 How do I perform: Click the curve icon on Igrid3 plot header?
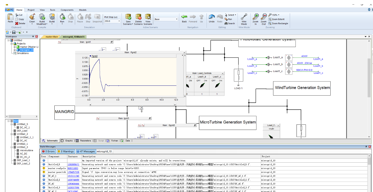pos(98,118)
